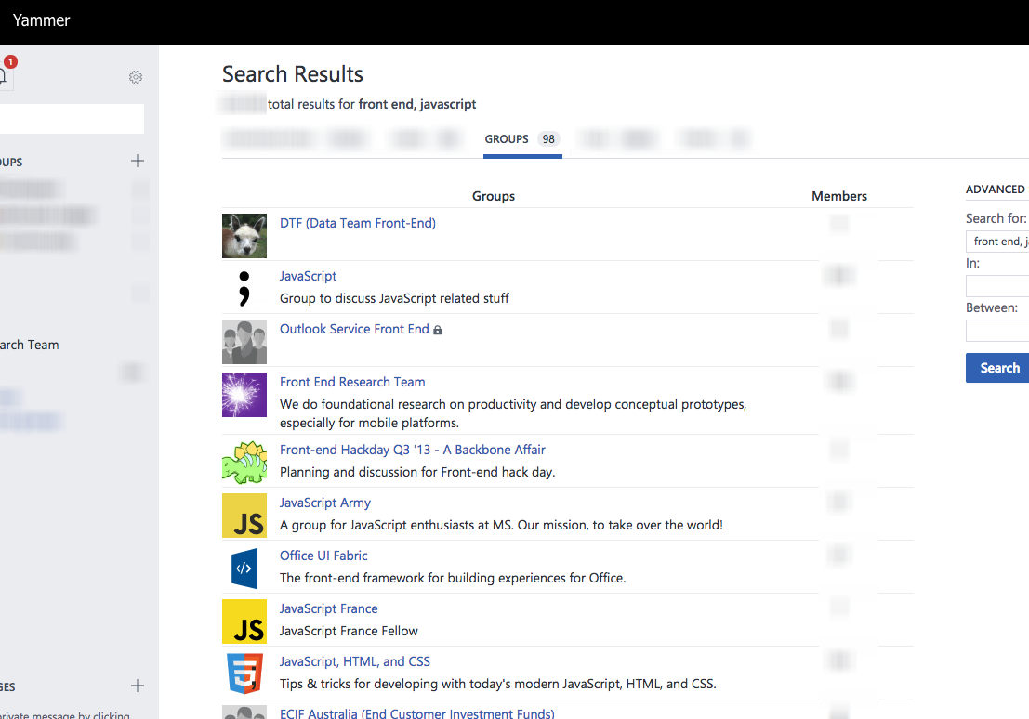Screen dimensions: 1029x719
Task: Open Office UI Fabric code icon avatar
Action: coord(244,569)
